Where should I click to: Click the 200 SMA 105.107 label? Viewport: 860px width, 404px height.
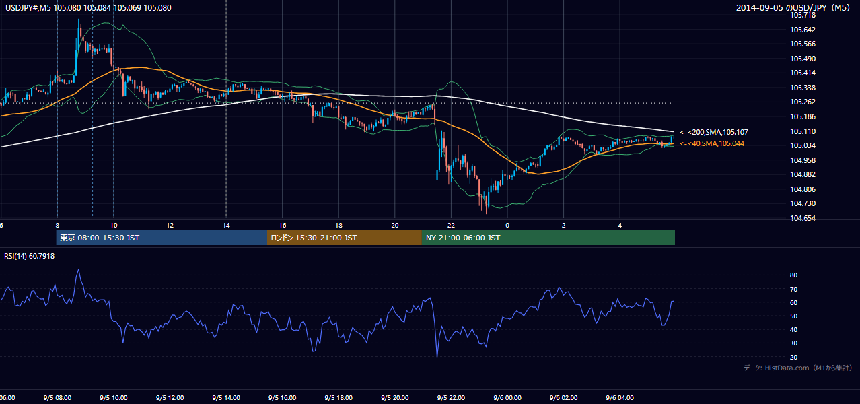pos(714,133)
